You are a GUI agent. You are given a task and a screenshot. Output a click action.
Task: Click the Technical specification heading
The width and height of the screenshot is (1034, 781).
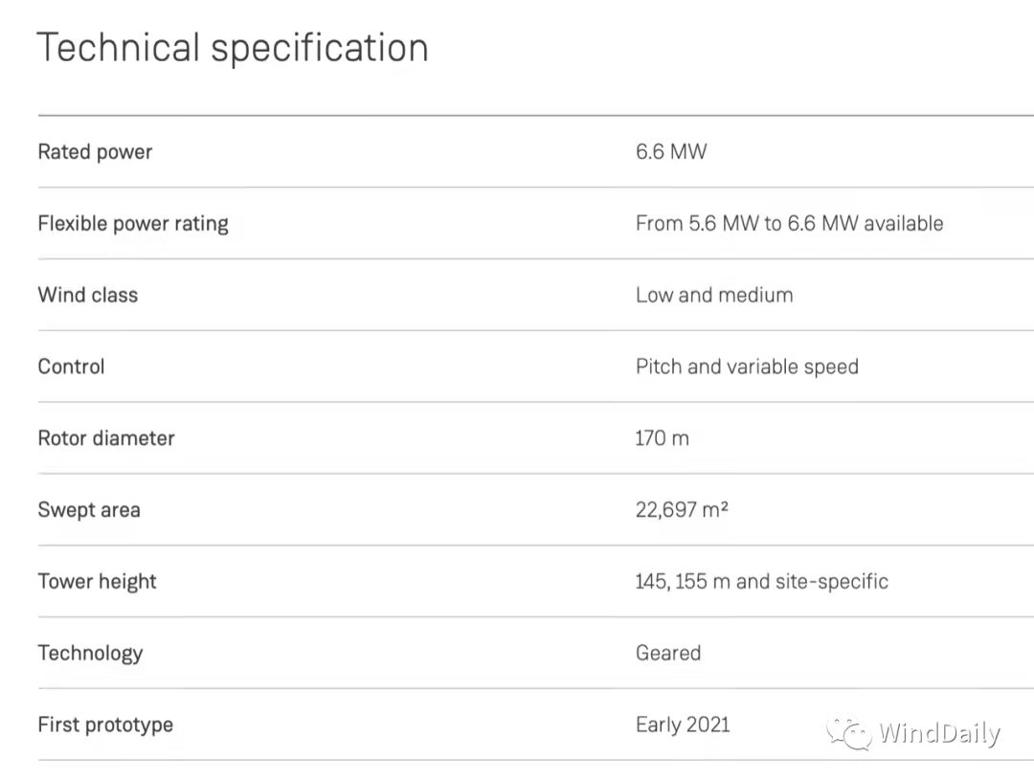233,48
